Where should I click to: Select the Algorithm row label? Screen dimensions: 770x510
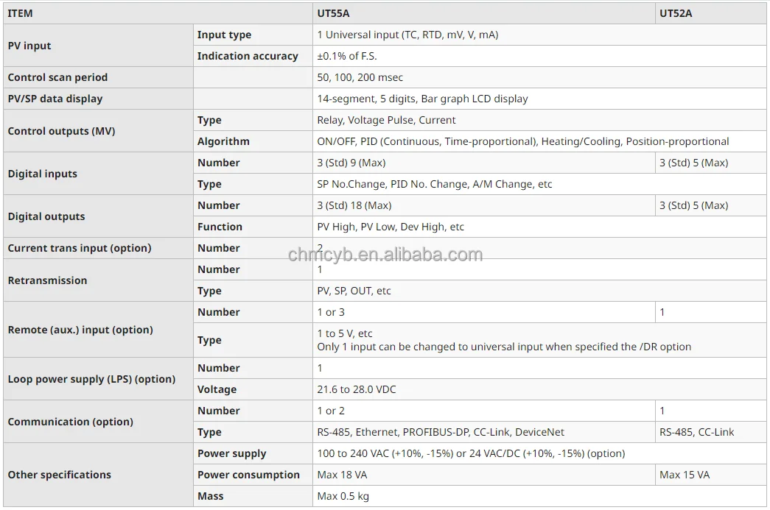pyautogui.click(x=223, y=141)
